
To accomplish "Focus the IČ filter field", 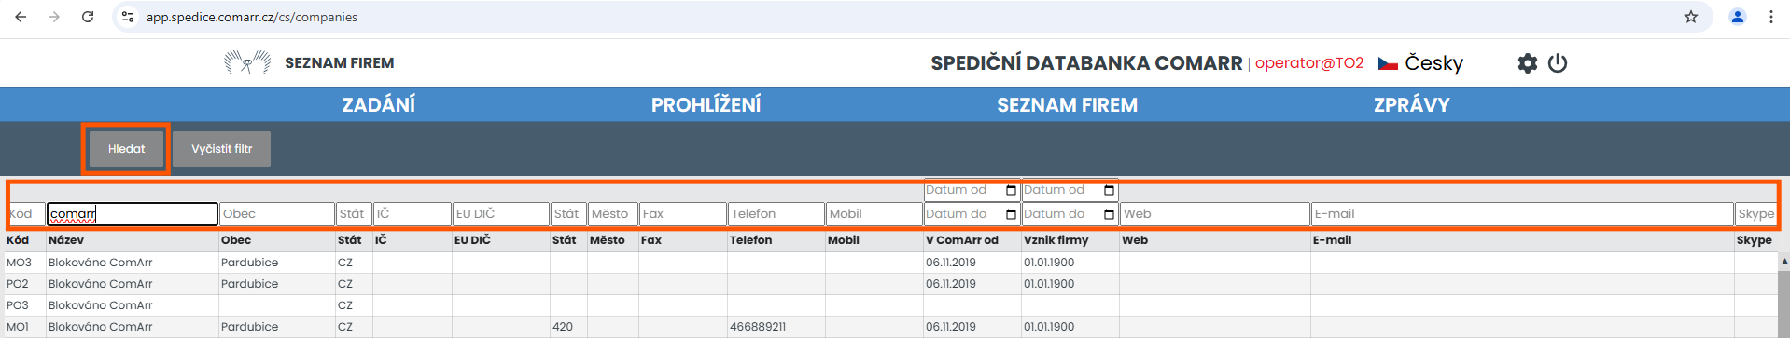I will (x=412, y=214).
